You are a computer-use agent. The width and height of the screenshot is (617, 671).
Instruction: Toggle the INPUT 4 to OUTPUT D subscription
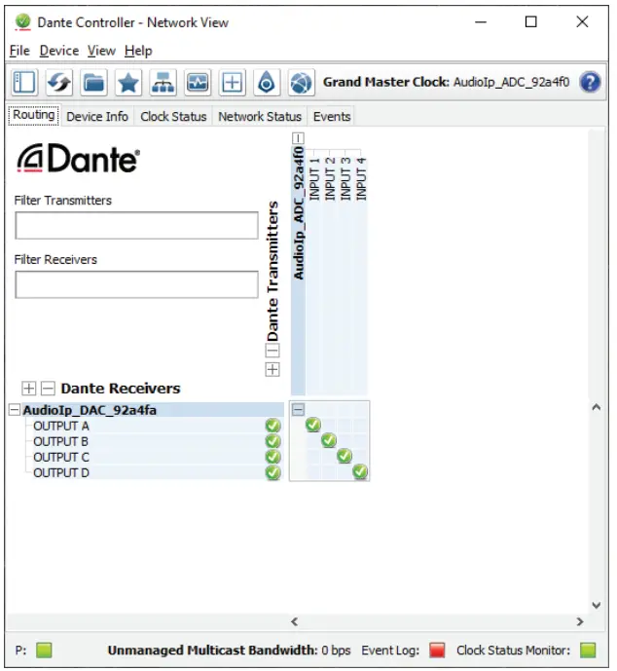[360, 471]
